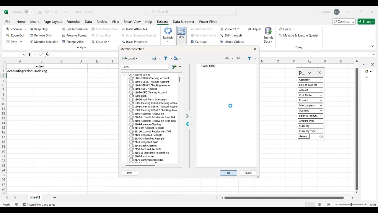
Task: Click the Essbase Refresh icon
Action: click(x=168, y=31)
